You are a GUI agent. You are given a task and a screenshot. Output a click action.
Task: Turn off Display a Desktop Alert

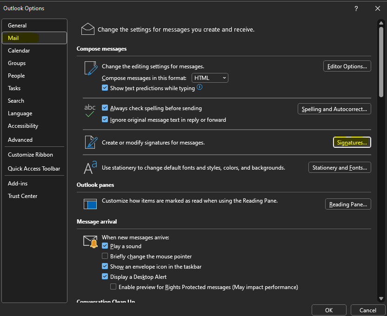coord(105,276)
